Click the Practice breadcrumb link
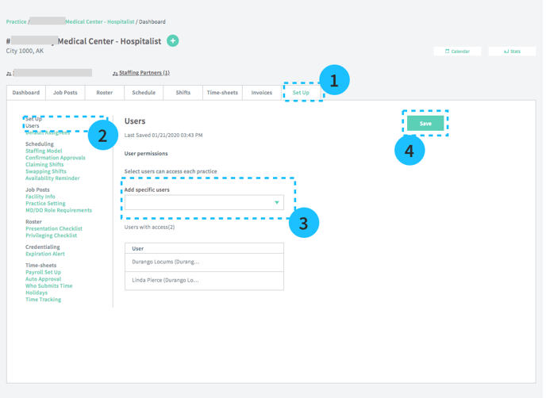 pyautogui.click(x=16, y=21)
